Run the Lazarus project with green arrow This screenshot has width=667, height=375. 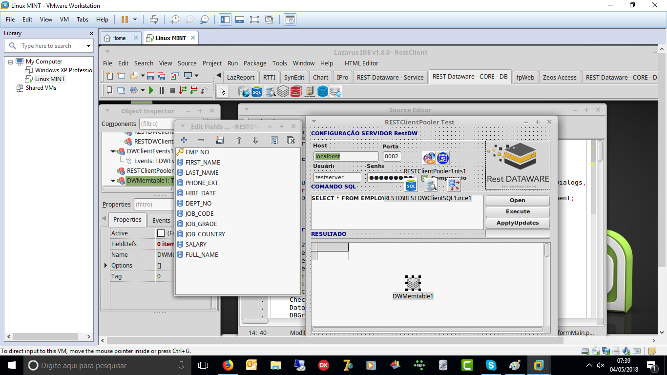pyautogui.click(x=151, y=90)
